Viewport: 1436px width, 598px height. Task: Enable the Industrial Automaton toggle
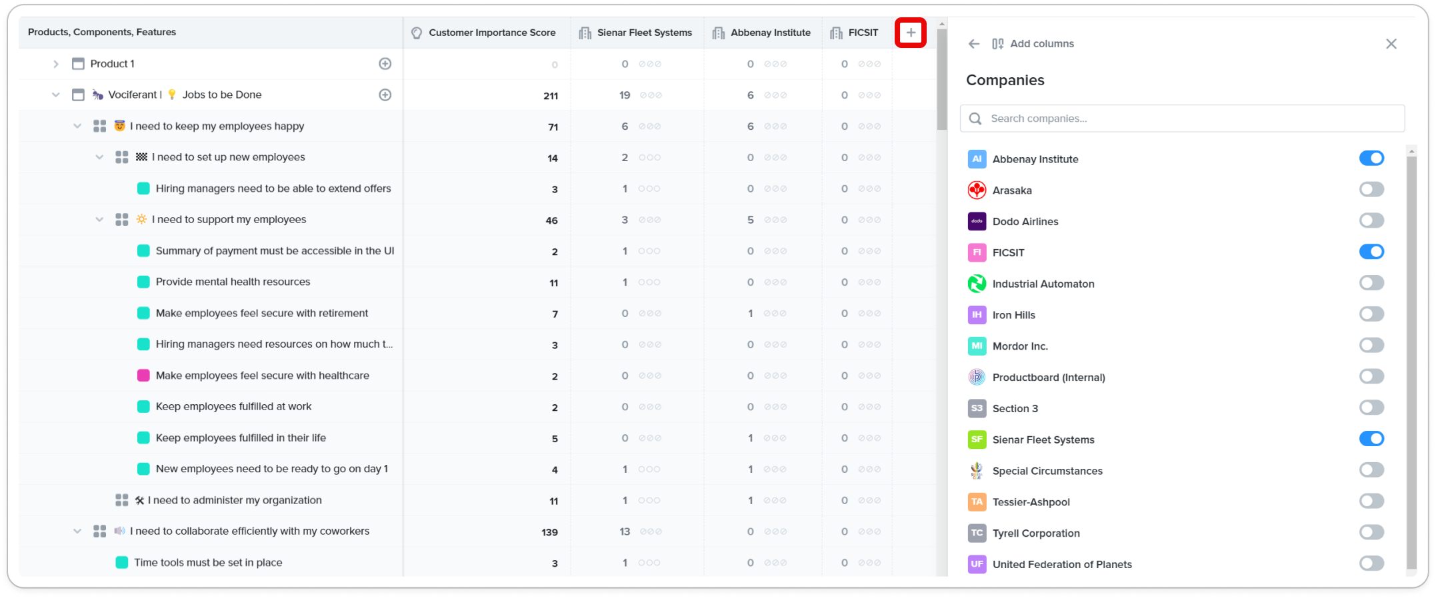1371,283
